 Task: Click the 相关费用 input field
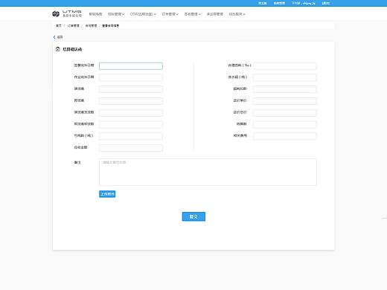click(284, 136)
